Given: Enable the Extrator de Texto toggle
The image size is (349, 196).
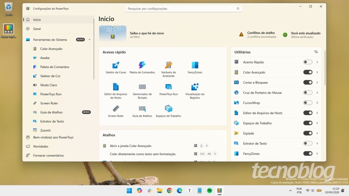Looking at the screenshot, I should point(308,143).
